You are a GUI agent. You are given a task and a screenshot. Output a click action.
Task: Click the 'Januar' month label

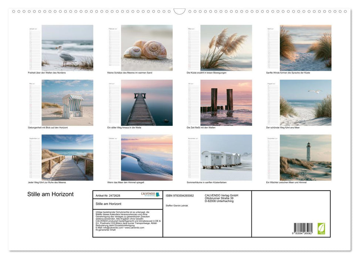33,29
